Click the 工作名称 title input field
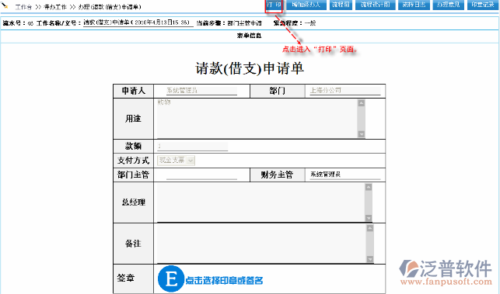Screen dimensions: 500x294 click(x=138, y=22)
